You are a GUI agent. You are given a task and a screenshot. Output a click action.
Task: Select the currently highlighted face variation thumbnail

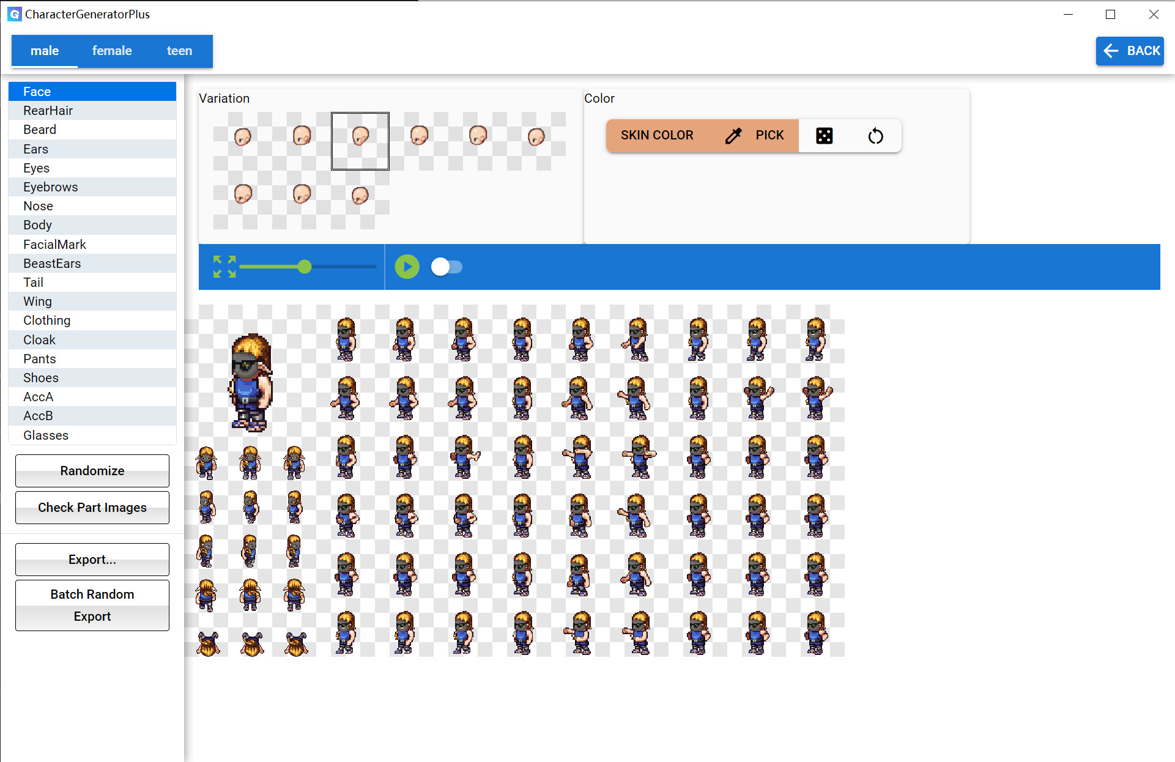(x=360, y=141)
